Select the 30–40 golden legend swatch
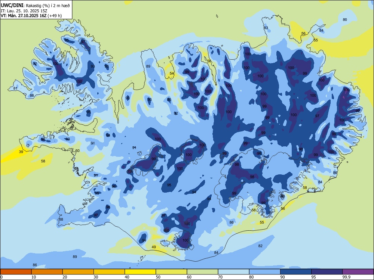This screenshot has width=374, height=280. pos(109,272)
